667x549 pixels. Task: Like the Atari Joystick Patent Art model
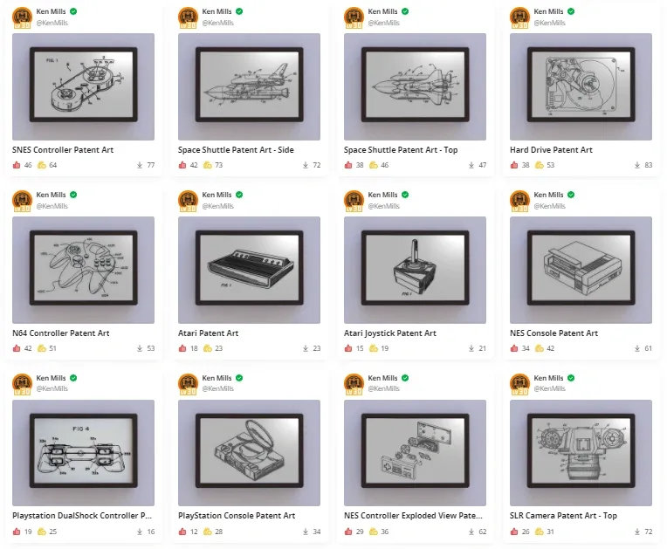tap(348, 348)
